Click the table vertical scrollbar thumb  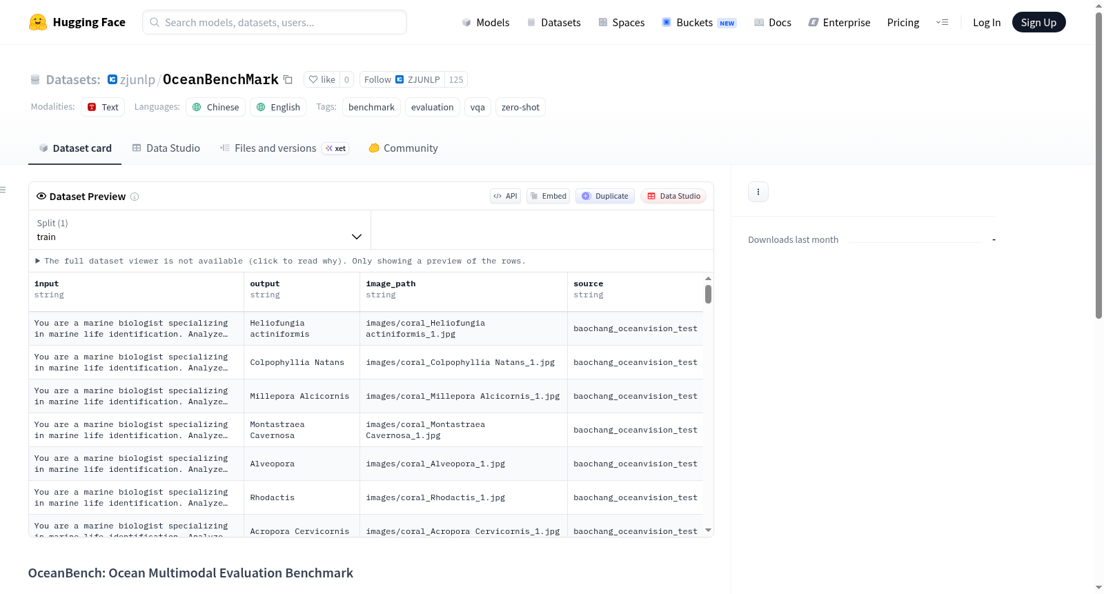tap(708, 295)
